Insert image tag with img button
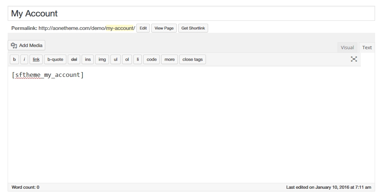Viewport: 382px width, 196px height. (x=102, y=59)
